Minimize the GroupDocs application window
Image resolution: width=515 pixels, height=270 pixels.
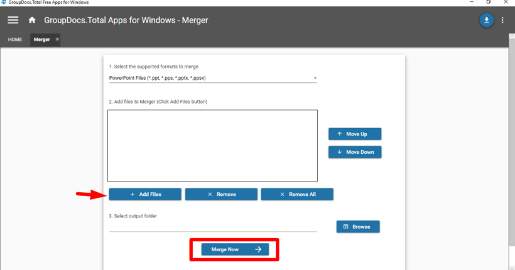point(471,3)
